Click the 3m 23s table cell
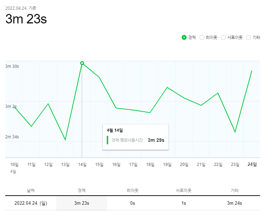265x211 pixels. tap(82, 203)
